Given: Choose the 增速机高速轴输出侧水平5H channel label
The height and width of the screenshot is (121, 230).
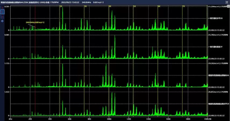Looking at the screenshot, I should tap(219, 104).
